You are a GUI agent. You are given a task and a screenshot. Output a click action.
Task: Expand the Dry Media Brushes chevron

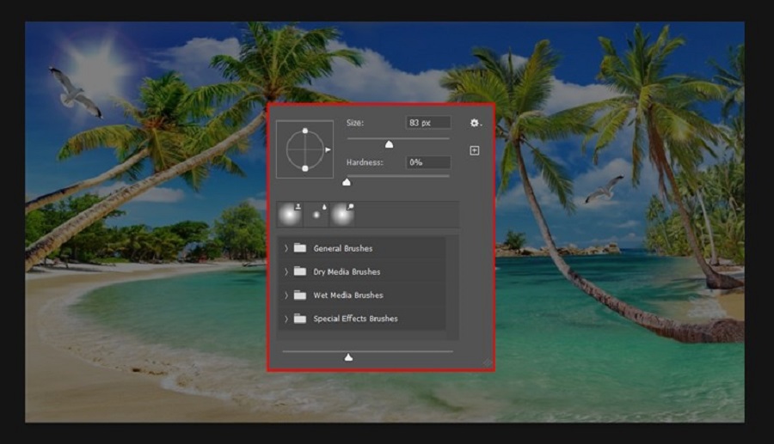[286, 271]
